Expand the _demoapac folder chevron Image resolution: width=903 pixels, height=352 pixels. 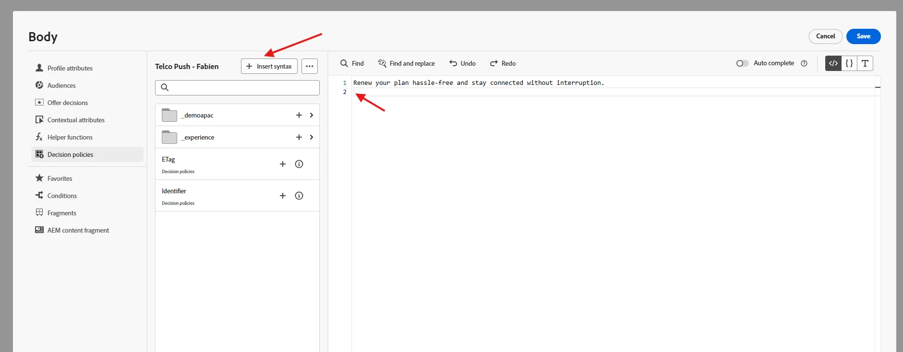pyautogui.click(x=312, y=115)
